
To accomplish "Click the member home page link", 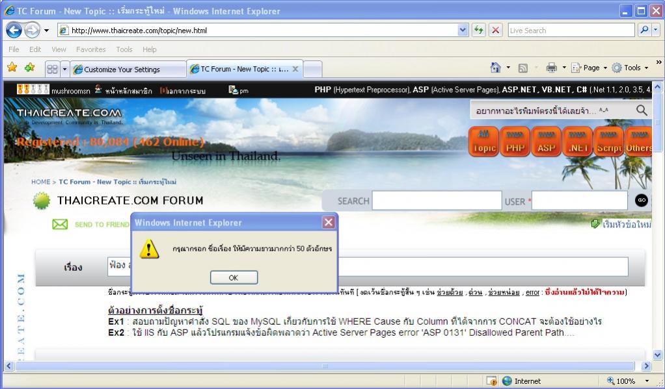I will pyautogui.click(x=128, y=90).
